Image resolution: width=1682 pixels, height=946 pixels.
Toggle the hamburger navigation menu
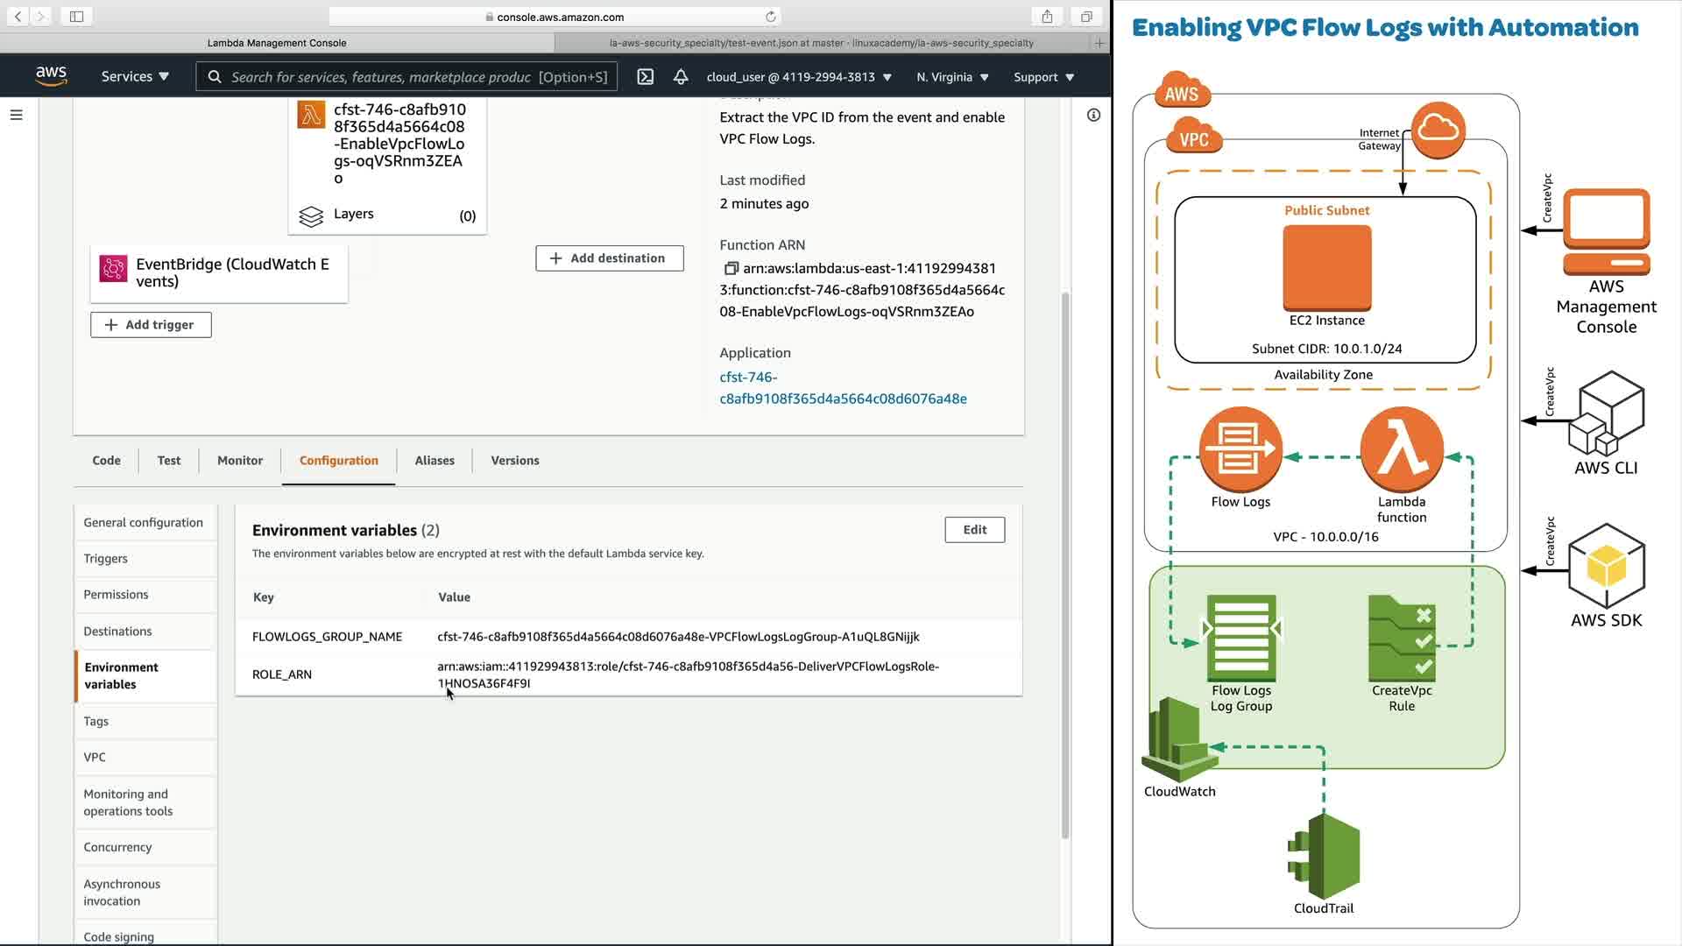tap(16, 115)
